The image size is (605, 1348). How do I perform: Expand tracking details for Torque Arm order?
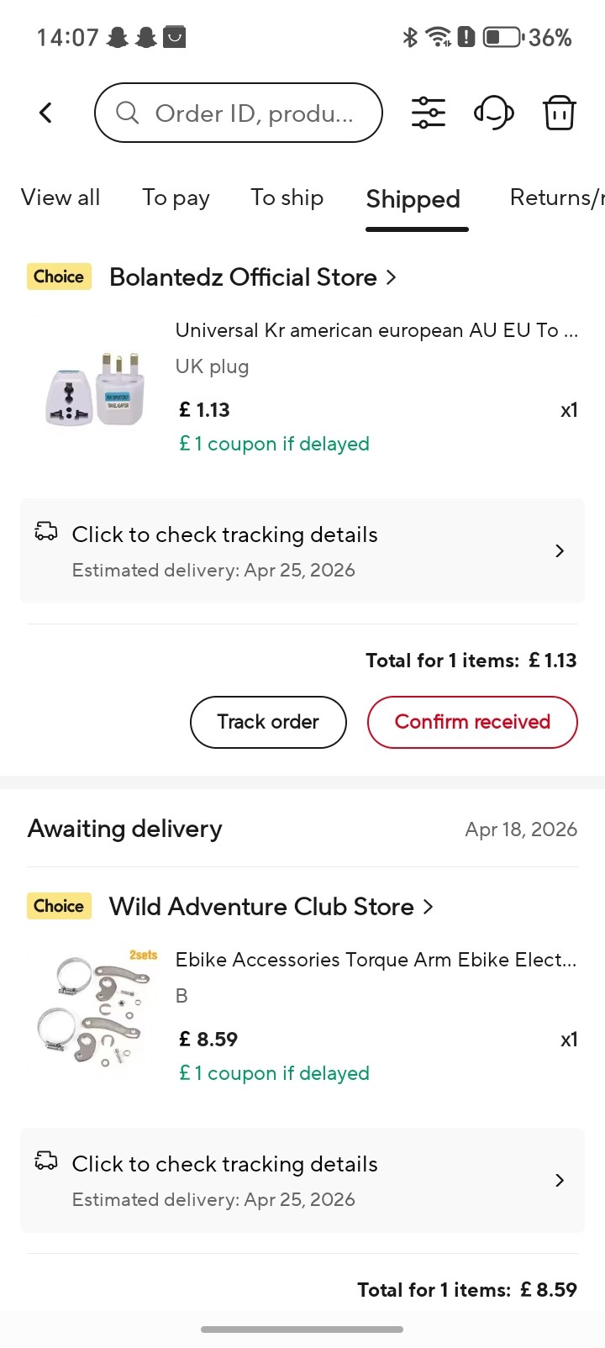coord(302,1180)
